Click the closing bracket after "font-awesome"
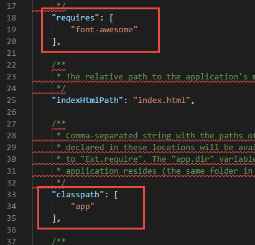This screenshot has height=245, width=255. pyautogui.click(x=54, y=42)
